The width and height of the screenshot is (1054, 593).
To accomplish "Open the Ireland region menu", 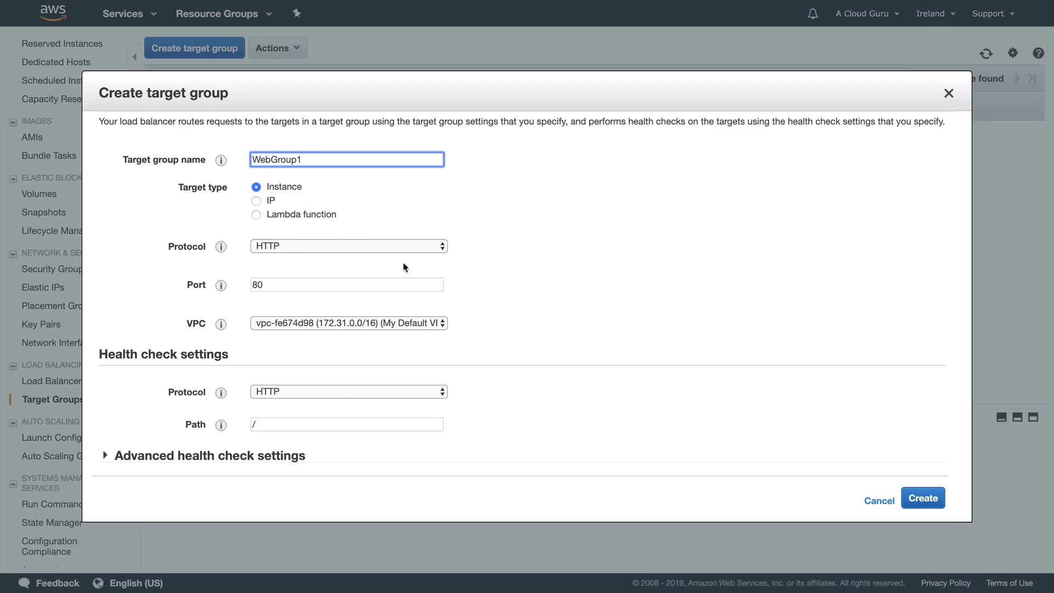I will 935,14.
